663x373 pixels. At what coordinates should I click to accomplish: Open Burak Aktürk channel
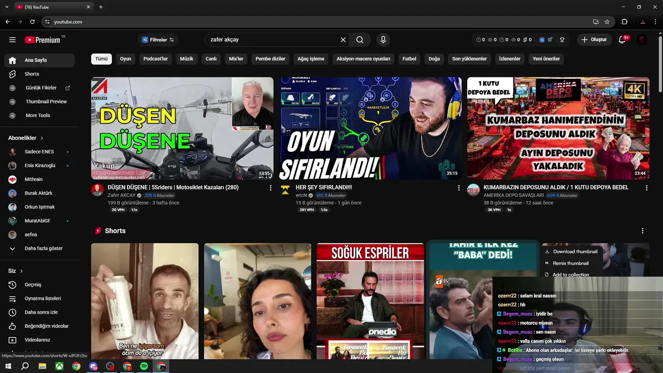[x=39, y=193]
